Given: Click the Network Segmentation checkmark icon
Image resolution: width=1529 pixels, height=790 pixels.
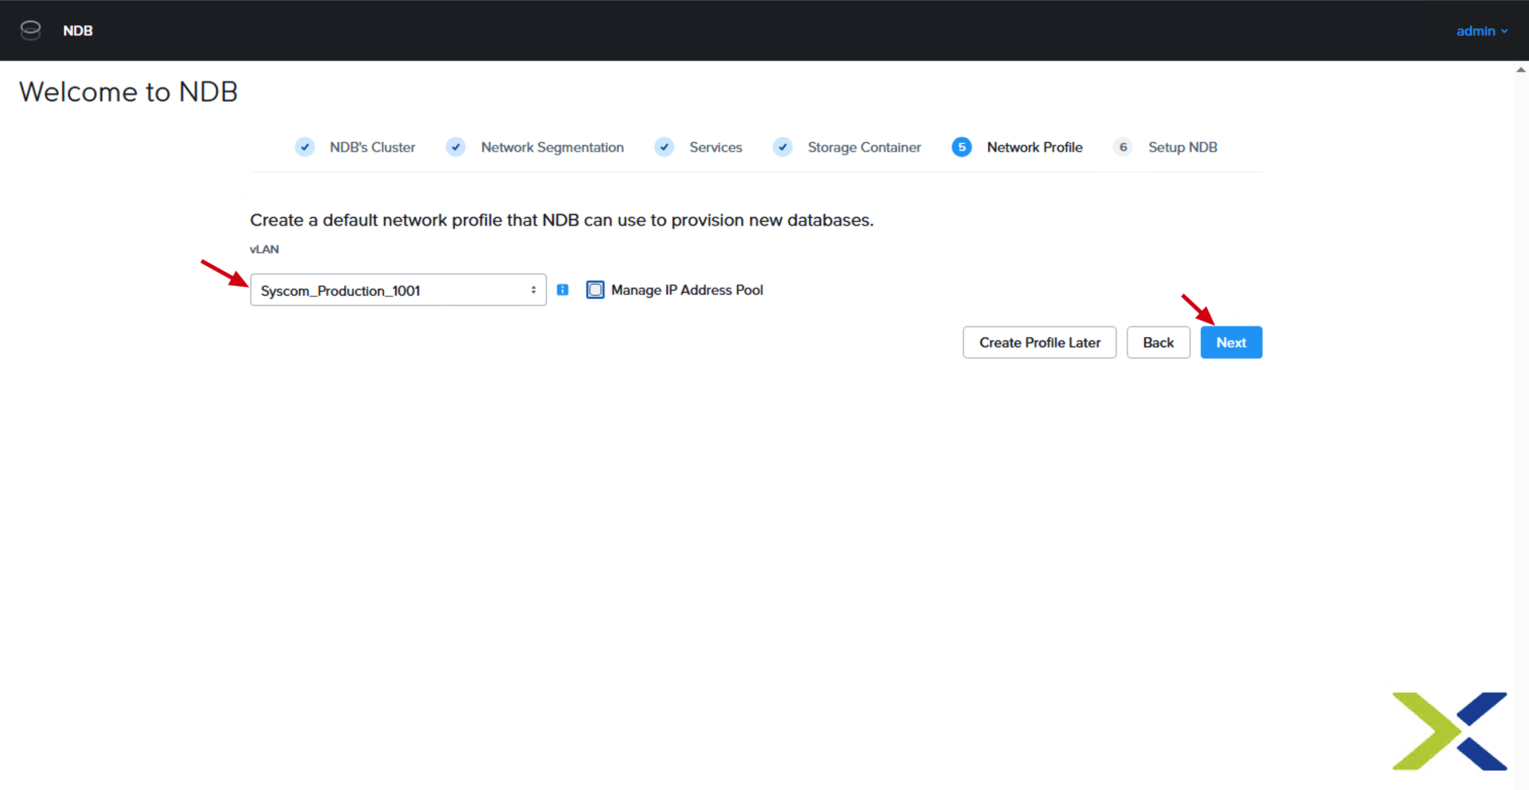Looking at the screenshot, I should (455, 147).
